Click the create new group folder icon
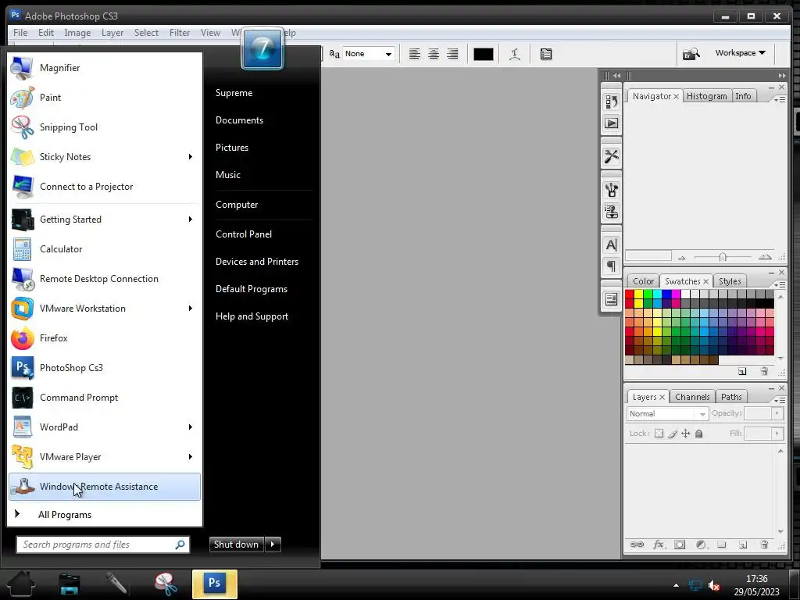 tap(721, 545)
